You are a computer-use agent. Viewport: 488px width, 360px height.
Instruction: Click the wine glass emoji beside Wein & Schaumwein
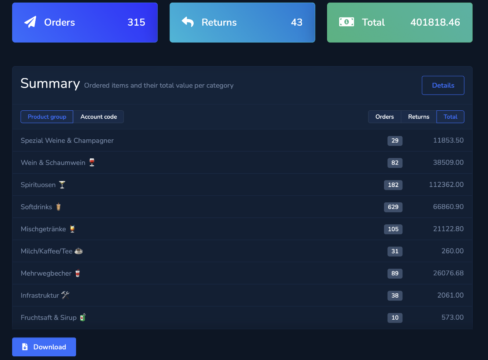92,162
